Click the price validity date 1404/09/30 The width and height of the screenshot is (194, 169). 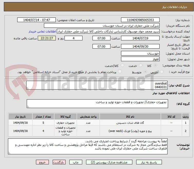pyautogui.click(x=140, y=46)
